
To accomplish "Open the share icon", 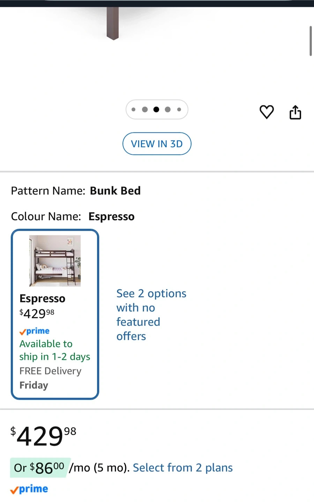I will point(295,112).
